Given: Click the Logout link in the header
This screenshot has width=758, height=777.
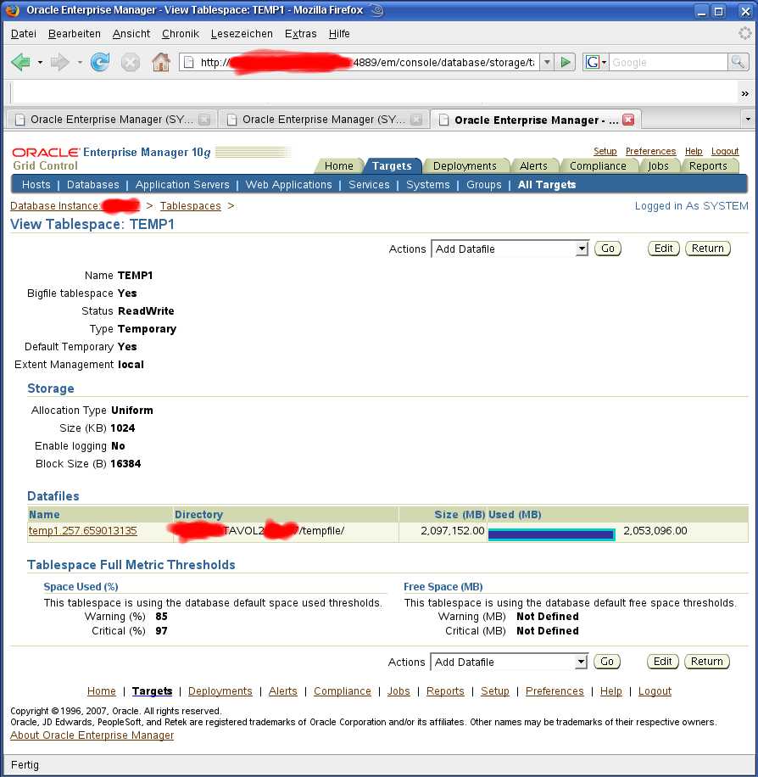Looking at the screenshot, I should click(725, 151).
